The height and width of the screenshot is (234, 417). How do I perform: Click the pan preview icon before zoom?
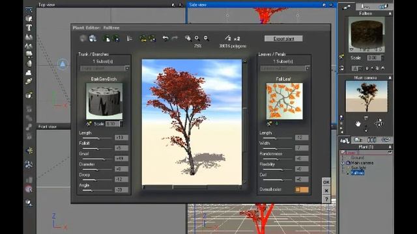(188, 38)
